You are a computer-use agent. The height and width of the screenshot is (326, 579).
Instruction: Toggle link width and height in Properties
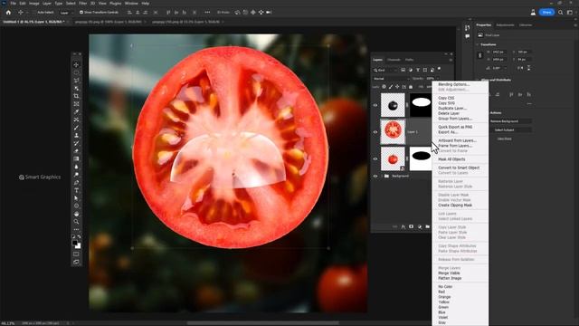[x=480, y=55]
